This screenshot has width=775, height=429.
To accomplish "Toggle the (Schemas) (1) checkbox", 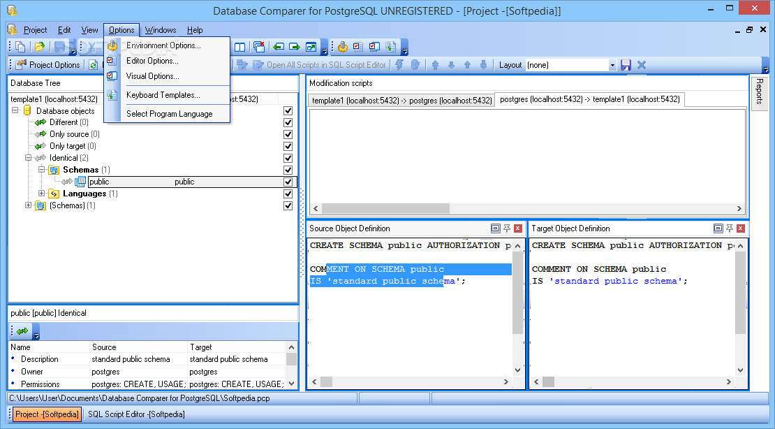I will (x=288, y=206).
